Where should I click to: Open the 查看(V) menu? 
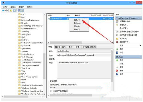tap(21, 7)
